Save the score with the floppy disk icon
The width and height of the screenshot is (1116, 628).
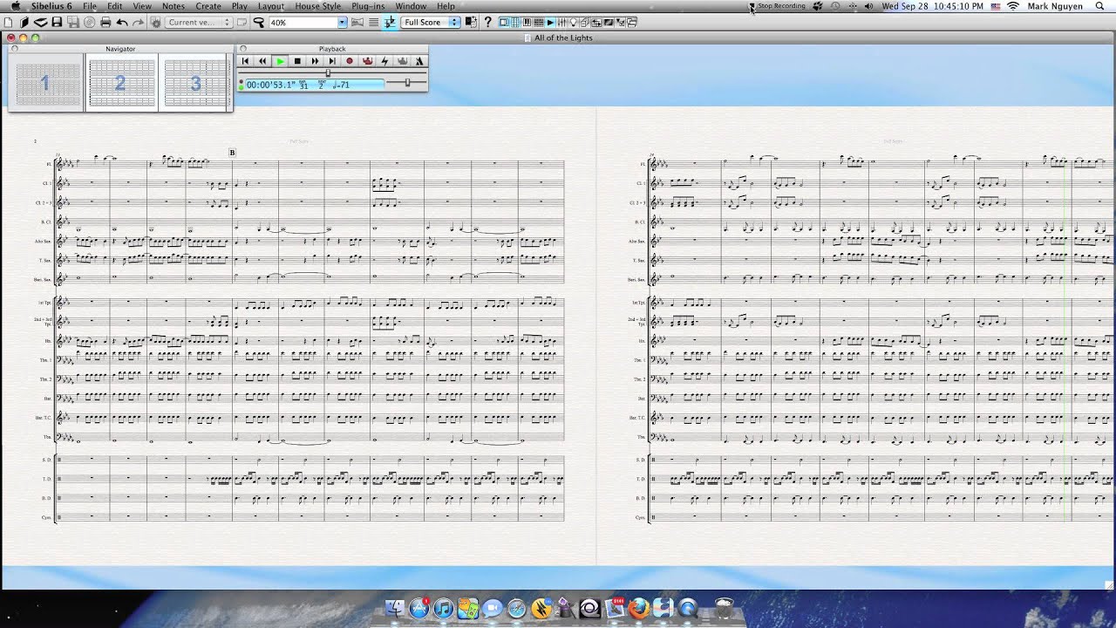[57, 22]
